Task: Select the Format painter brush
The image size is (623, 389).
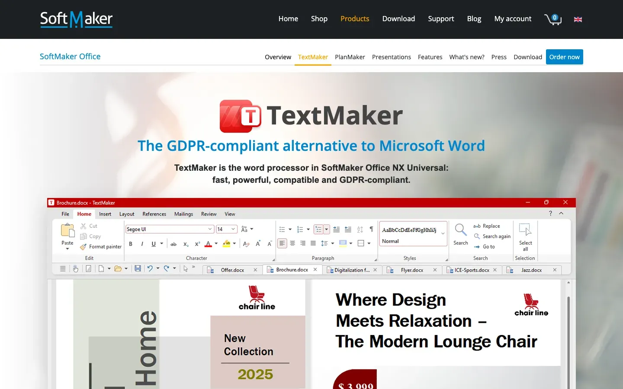Action: 83,247
